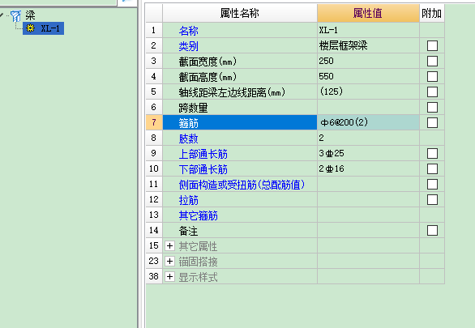Image resolution: width=475 pixels, height=328 pixels.
Task: Select the XL-1 beam tree item
Action: coord(43,28)
